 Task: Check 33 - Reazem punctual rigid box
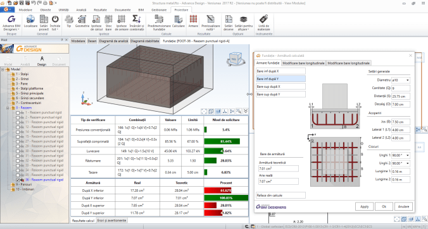[18, 165]
